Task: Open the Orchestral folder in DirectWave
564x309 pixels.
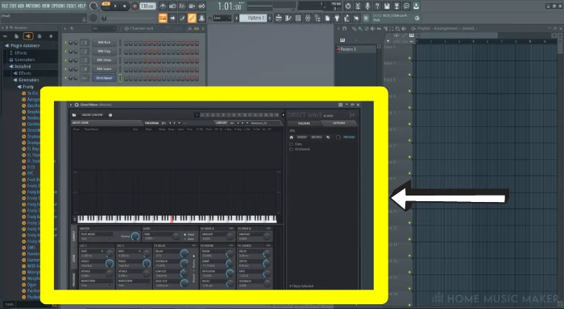Action: pyautogui.click(x=302, y=149)
